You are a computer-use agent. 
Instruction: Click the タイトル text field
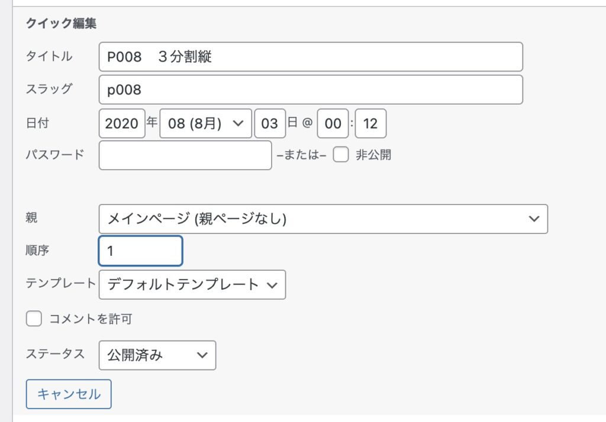311,57
